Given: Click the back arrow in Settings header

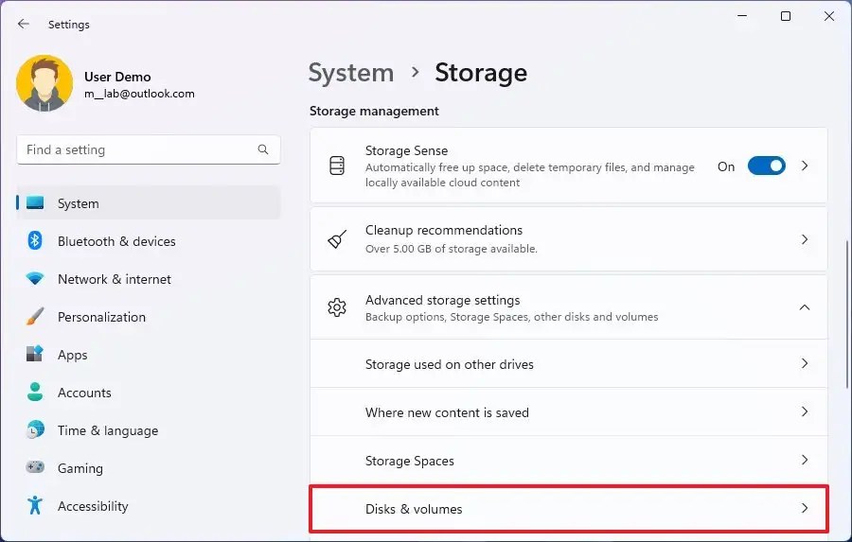Looking at the screenshot, I should (24, 25).
